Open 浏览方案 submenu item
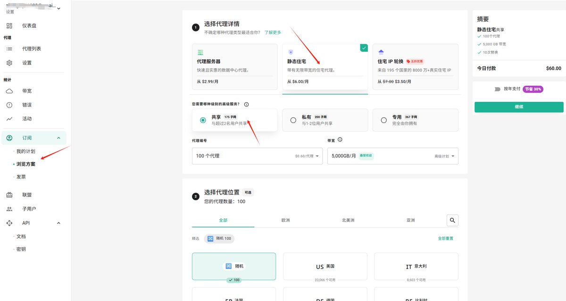The height and width of the screenshot is (301, 566). pyautogui.click(x=26, y=164)
